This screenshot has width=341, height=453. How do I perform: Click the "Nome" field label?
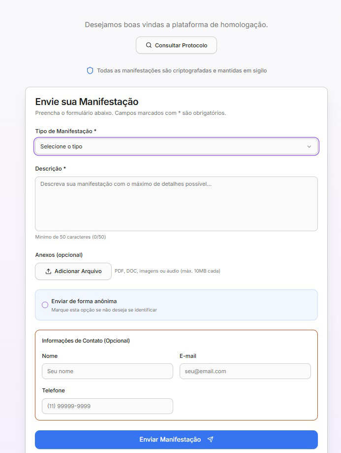(50, 356)
